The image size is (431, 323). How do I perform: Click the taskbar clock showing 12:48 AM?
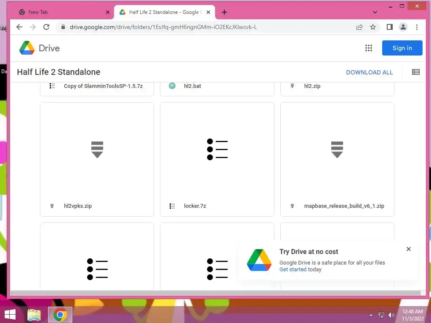coord(412,315)
